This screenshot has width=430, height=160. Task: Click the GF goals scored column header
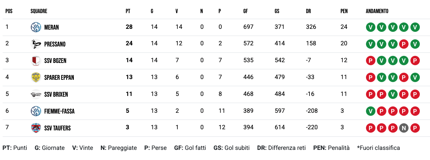(x=245, y=11)
